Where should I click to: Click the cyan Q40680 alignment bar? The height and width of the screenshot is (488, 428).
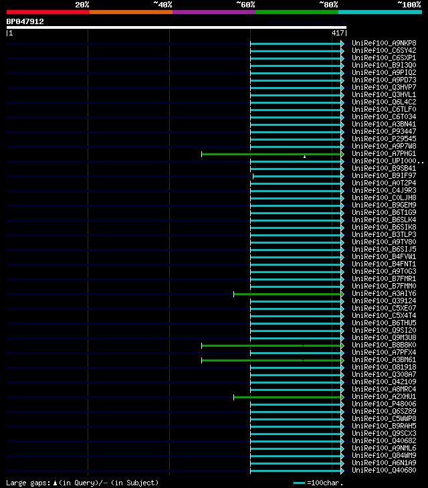(x=296, y=471)
